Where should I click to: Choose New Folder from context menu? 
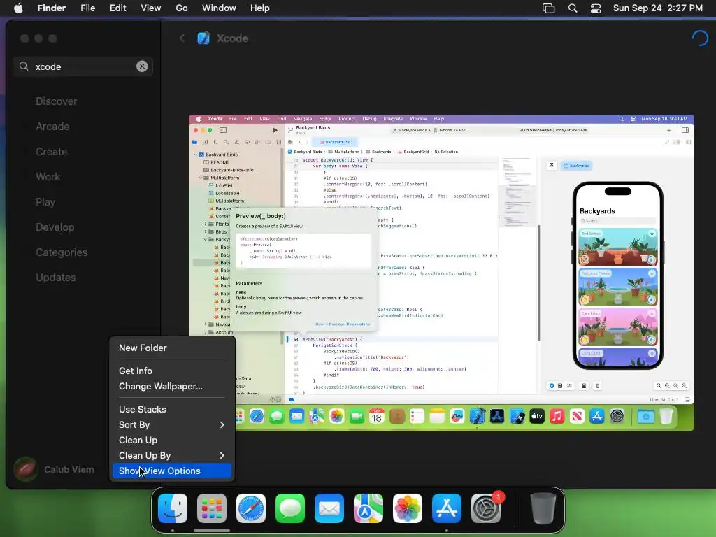click(172, 348)
